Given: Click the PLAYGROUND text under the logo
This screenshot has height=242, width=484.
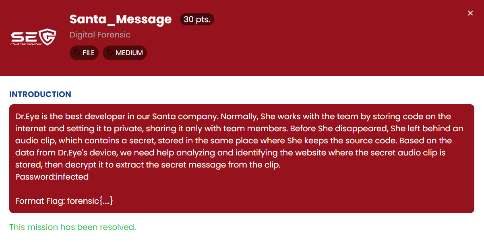Looking at the screenshot, I should 26,43.
